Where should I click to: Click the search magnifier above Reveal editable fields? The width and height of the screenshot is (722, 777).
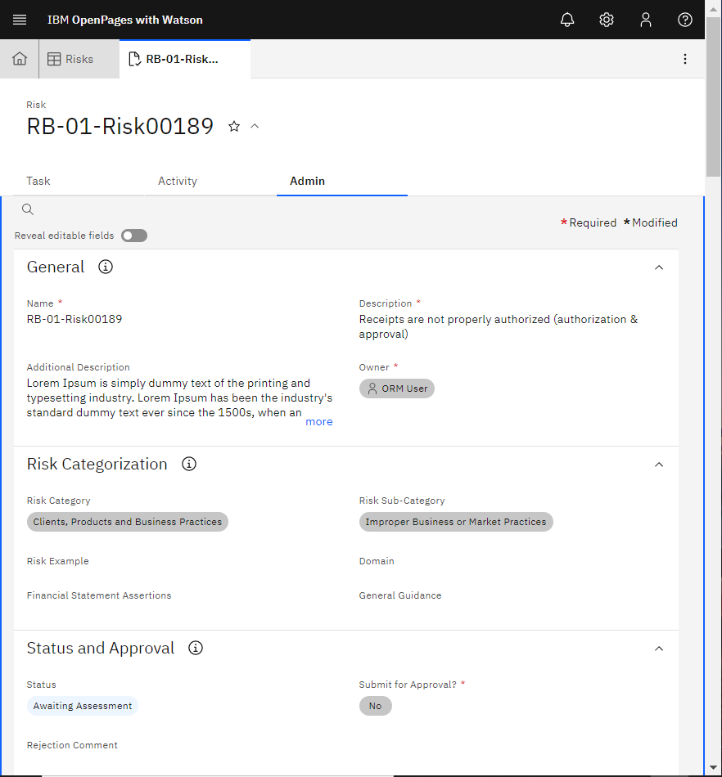tap(27, 209)
